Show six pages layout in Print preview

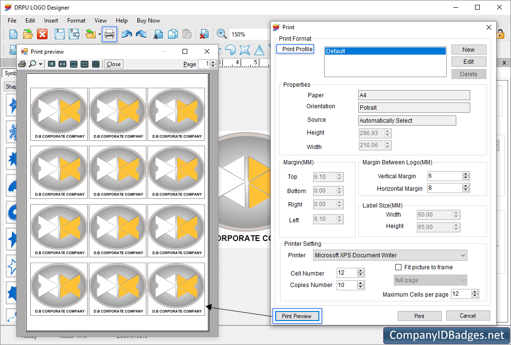96,64
